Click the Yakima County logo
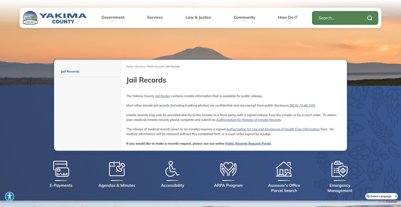Viewport: 401px width, 207px height. [54, 18]
